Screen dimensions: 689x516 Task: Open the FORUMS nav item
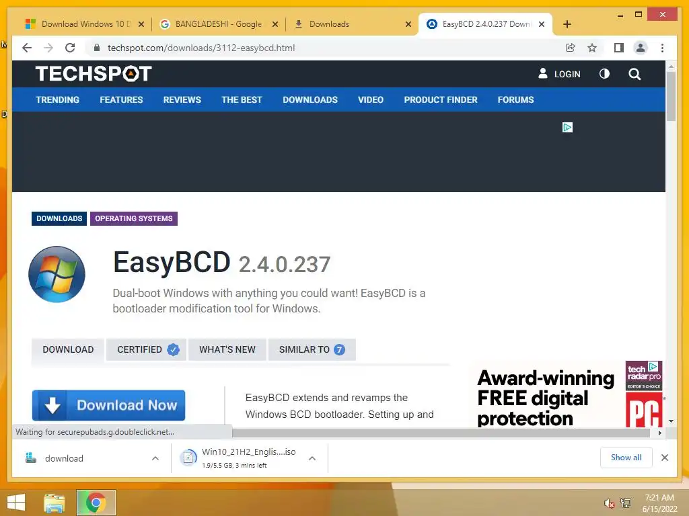[516, 99]
